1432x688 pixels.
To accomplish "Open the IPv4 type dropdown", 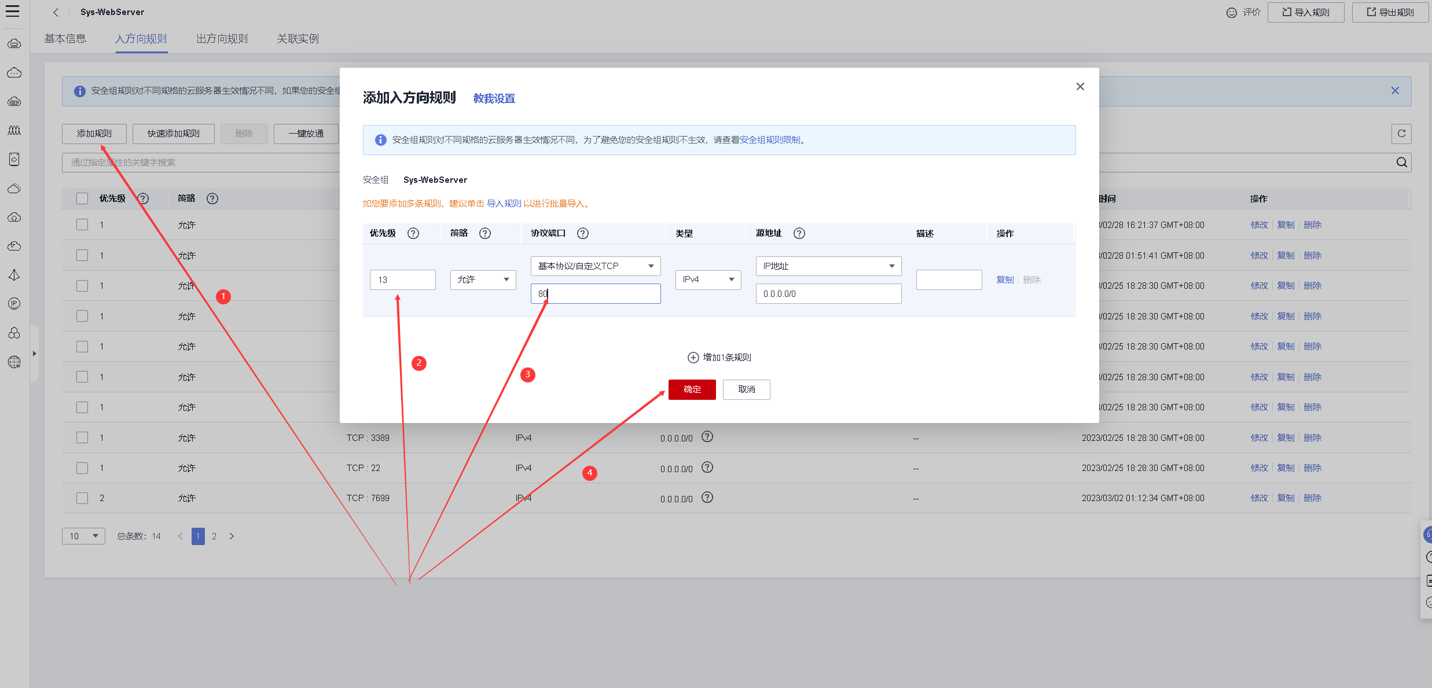I will point(708,279).
